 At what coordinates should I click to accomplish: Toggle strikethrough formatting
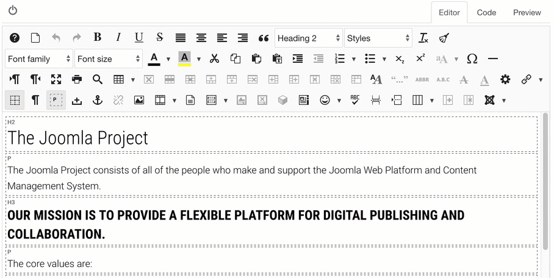[160, 37]
